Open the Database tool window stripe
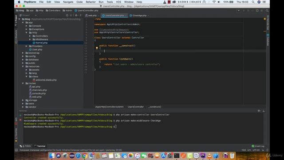Screen dimensions: 284x160 [268, 40]
